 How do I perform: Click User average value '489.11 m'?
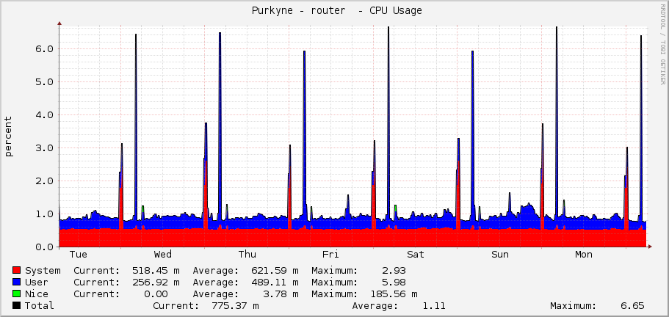coord(275,282)
